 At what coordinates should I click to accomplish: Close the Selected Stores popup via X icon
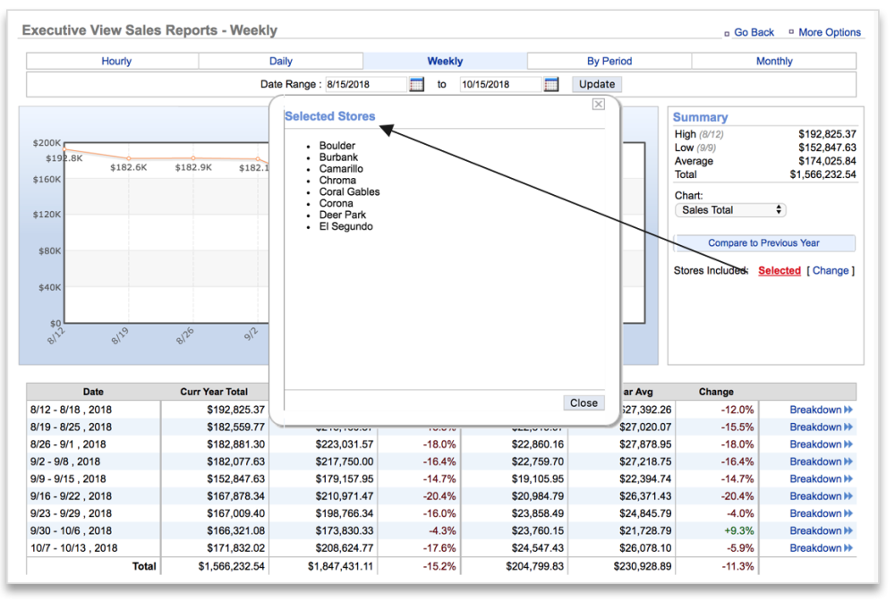pyautogui.click(x=598, y=104)
